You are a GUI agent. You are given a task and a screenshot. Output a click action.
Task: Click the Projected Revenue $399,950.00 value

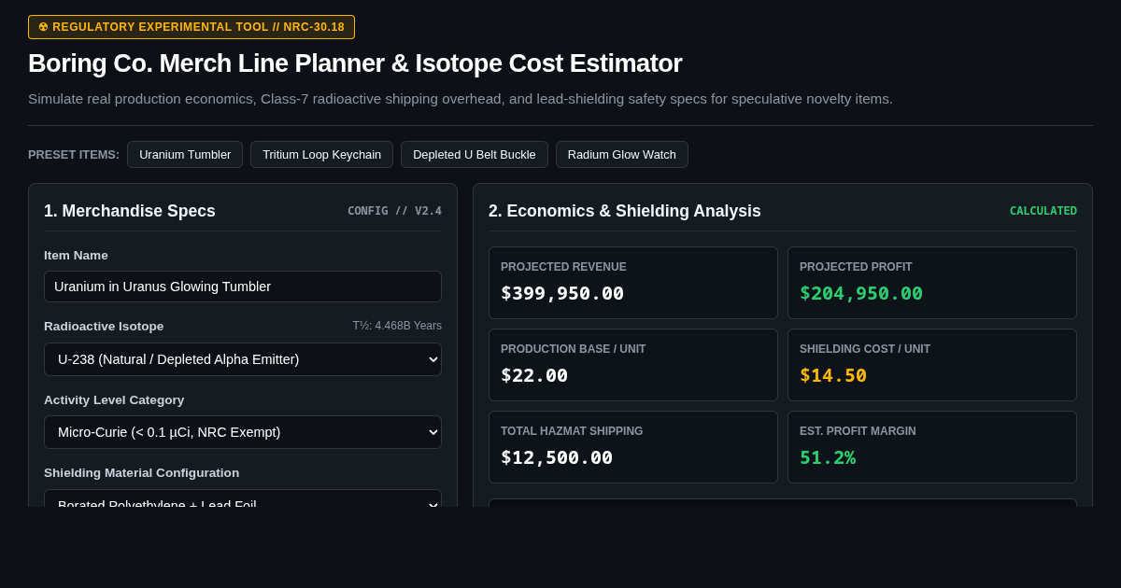[x=562, y=293]
